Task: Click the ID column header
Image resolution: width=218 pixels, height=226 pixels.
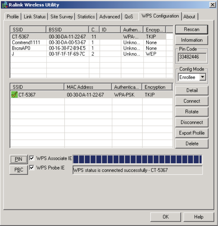Action: pos(110,30)
